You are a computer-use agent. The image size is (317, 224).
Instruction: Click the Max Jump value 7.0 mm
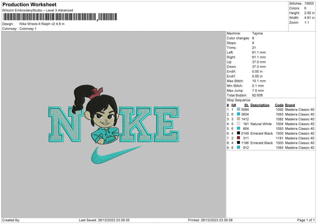(258, 90)
